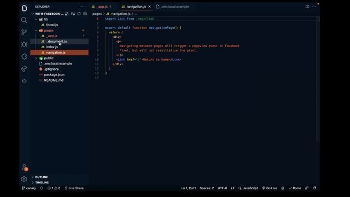Click pages in the breadcrumb path

click(x=97, y=14)
